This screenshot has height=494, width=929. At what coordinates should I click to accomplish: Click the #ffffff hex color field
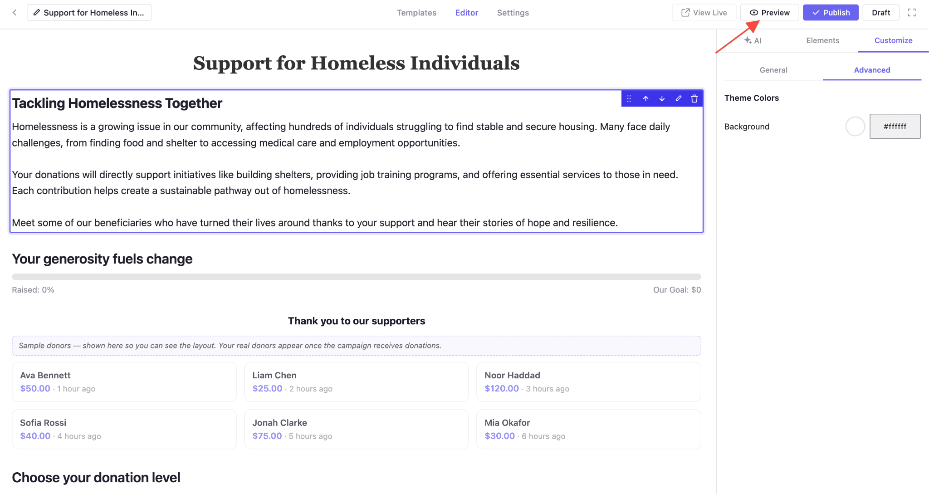(895, 127)
